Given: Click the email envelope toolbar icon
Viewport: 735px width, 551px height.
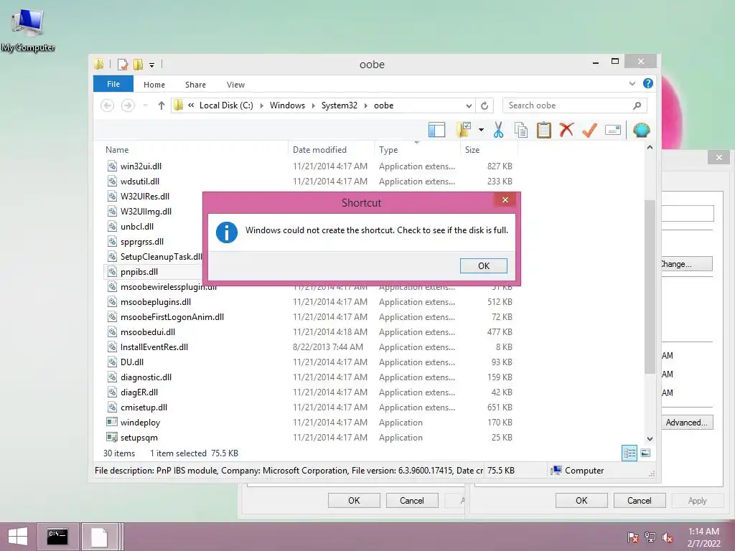Looking at the screenshot, I should click(x=613, y=130).
